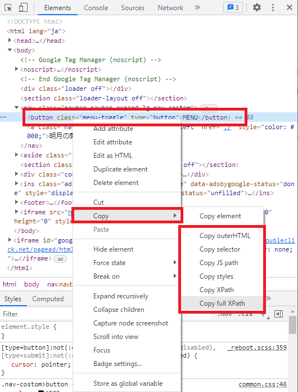Screen dimensions: 298x392
Task: Expand the head element node
Action: click(x=10, y=40)
